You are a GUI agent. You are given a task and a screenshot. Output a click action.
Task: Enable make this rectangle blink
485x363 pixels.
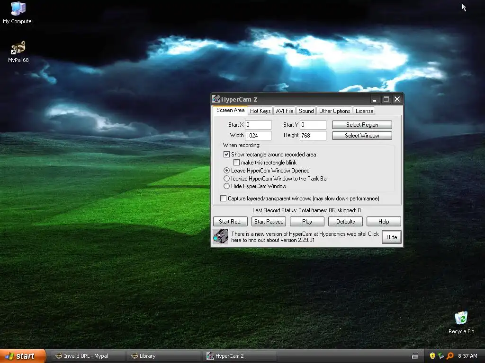236,163
